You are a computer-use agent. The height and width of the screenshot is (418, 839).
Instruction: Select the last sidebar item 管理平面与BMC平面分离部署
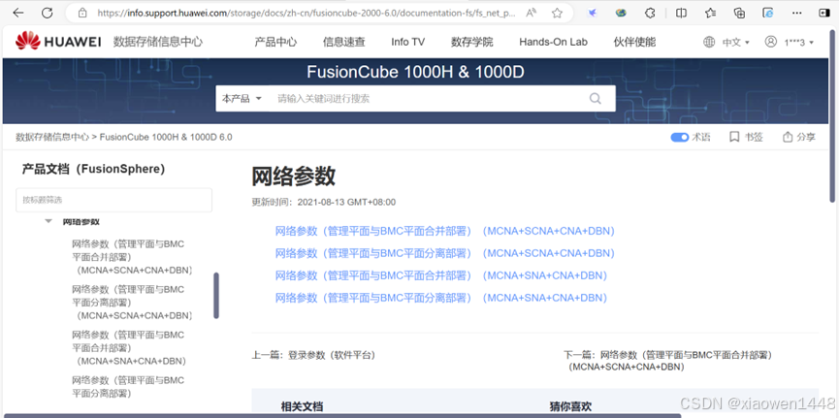pyautogui.click(x=128, y=387)
